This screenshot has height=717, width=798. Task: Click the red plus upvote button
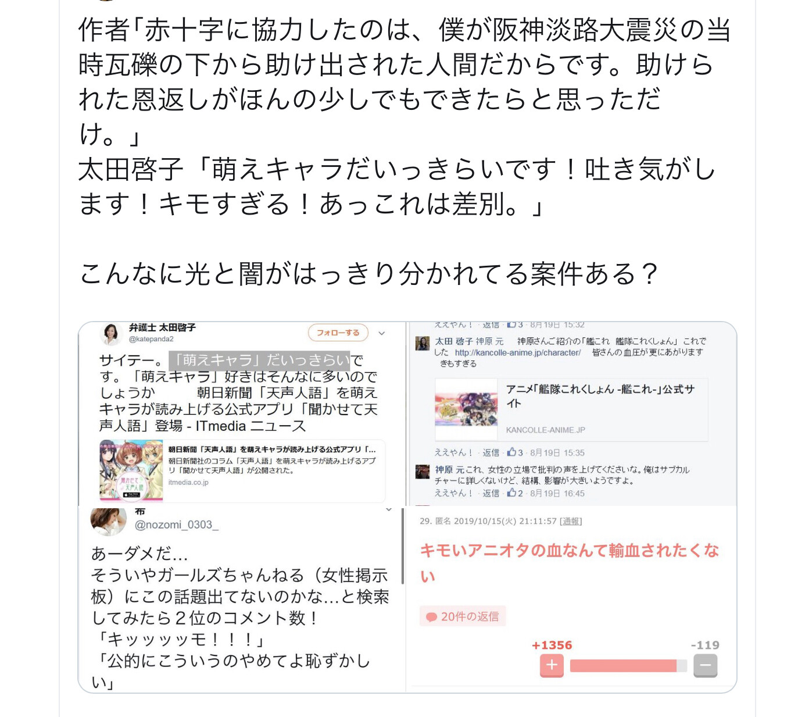(552, 665)
